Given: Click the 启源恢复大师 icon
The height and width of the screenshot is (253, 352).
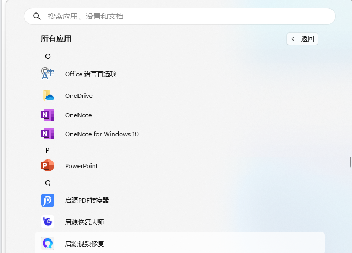Looking at the screenshot, I should pyautogui.click(x=48, y=222).
